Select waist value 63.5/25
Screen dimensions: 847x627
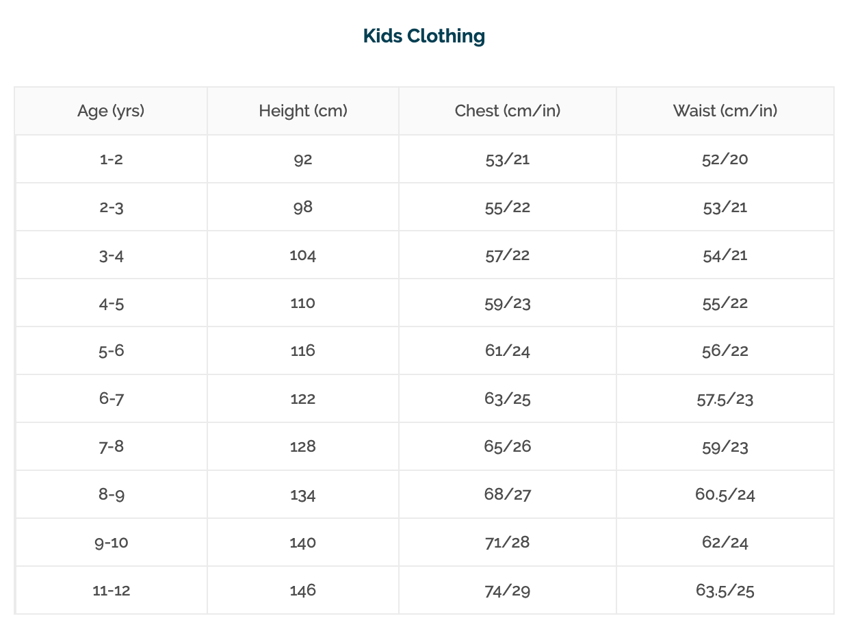point(725,590)
